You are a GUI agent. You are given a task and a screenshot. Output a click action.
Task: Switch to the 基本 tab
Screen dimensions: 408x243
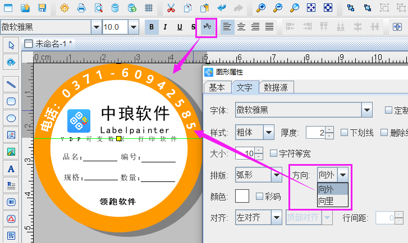[217, 87]
